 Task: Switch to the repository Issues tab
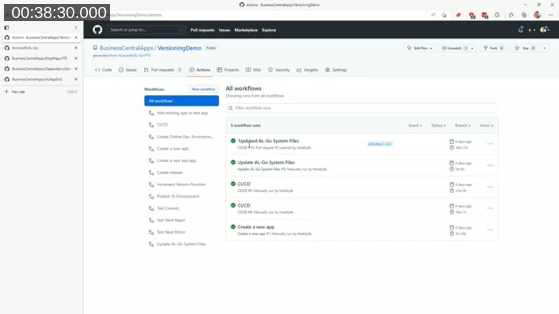click(128, 70)
